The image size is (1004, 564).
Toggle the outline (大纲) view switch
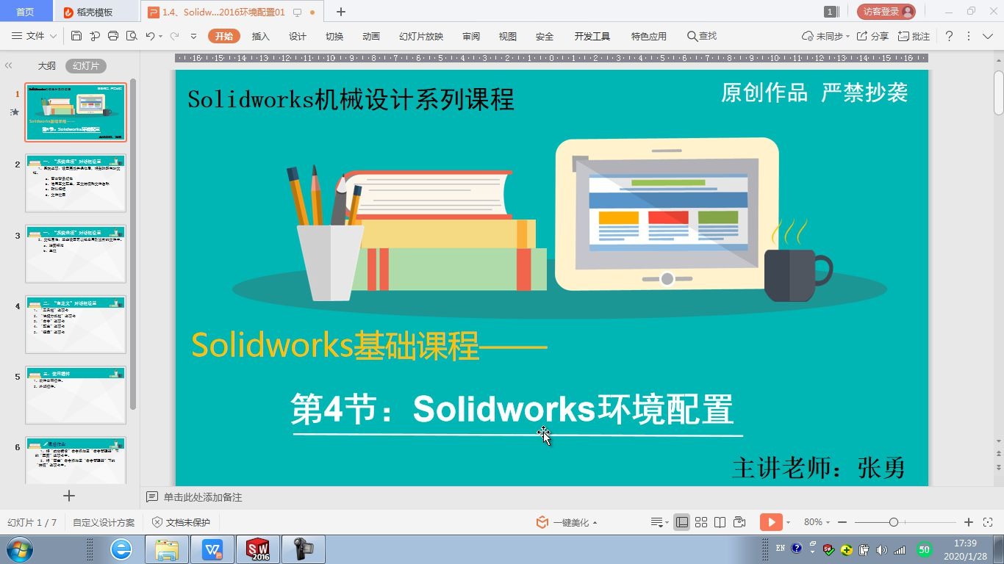[46, 65]
